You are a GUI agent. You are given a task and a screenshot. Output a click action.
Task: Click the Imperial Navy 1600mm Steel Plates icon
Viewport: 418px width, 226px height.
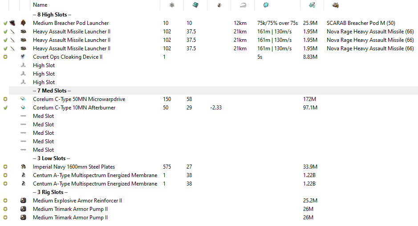23,166
